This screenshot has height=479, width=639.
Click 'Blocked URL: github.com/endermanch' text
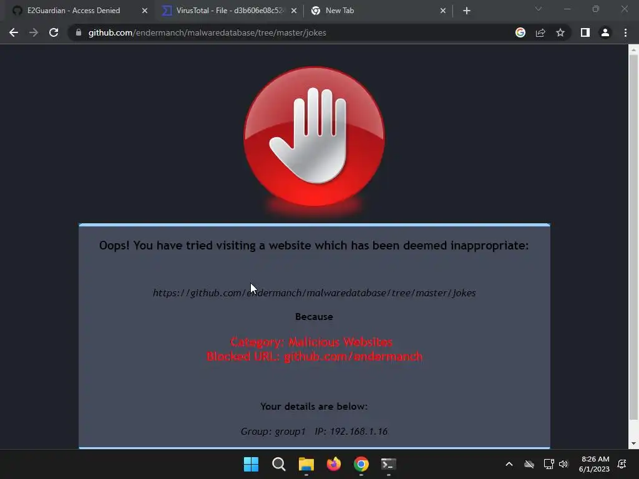(x=315, y=356)
